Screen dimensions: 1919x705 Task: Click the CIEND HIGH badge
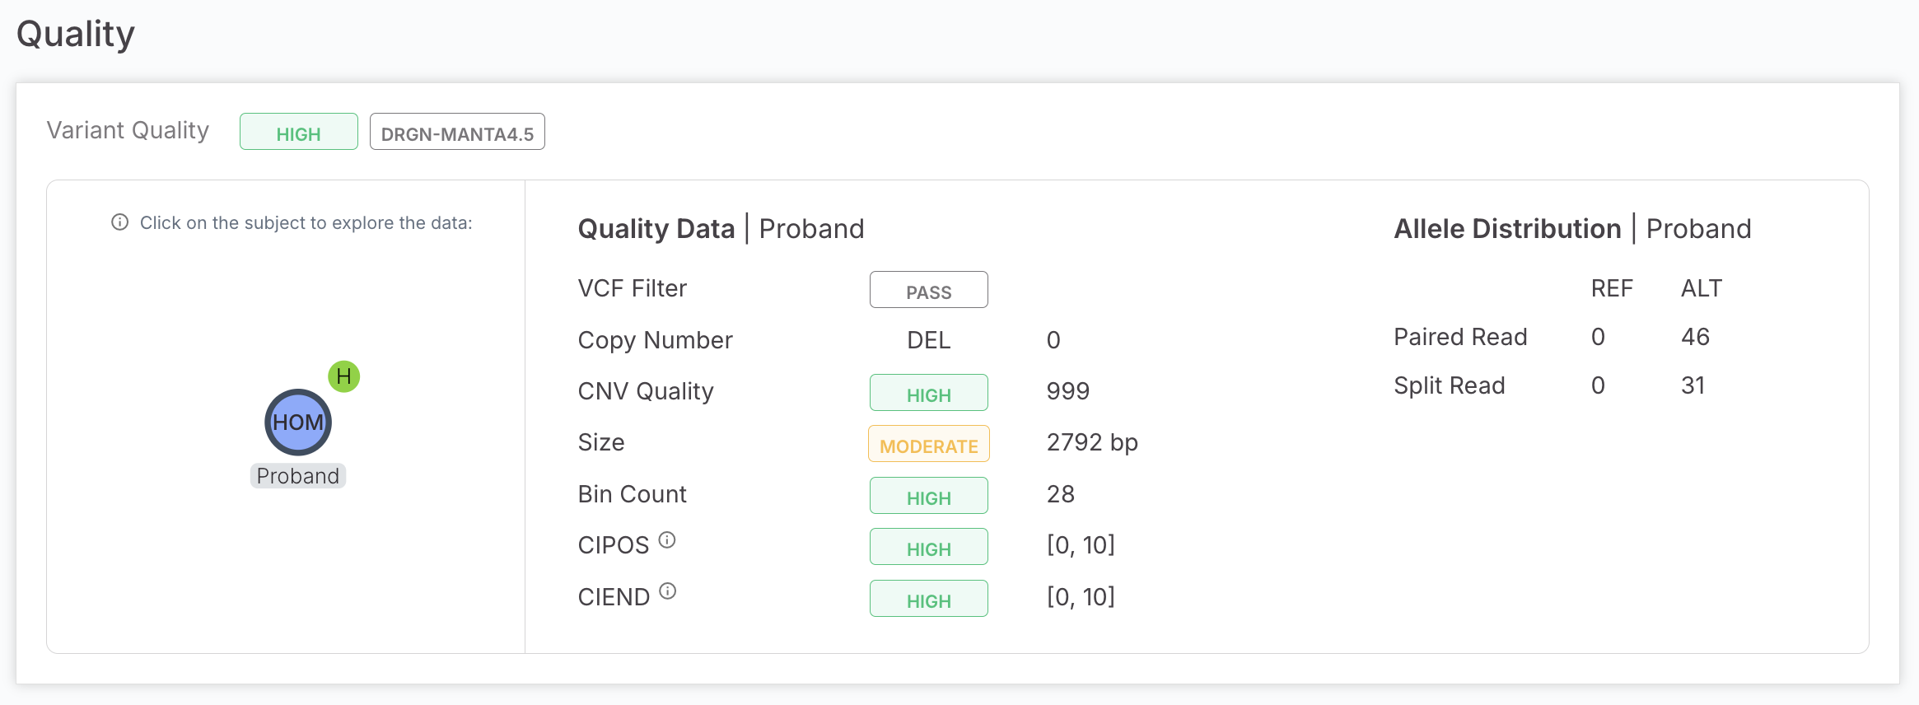[x=928, y=599]
